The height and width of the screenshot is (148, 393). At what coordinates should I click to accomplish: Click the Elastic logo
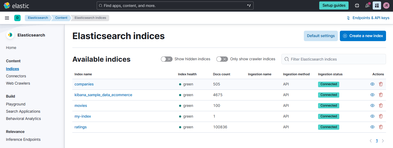click(16, 6)
